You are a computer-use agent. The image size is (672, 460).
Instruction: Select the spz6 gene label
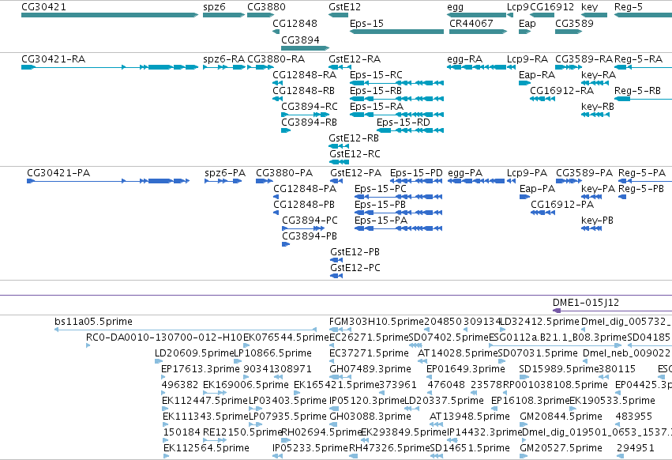click(214, 7)
